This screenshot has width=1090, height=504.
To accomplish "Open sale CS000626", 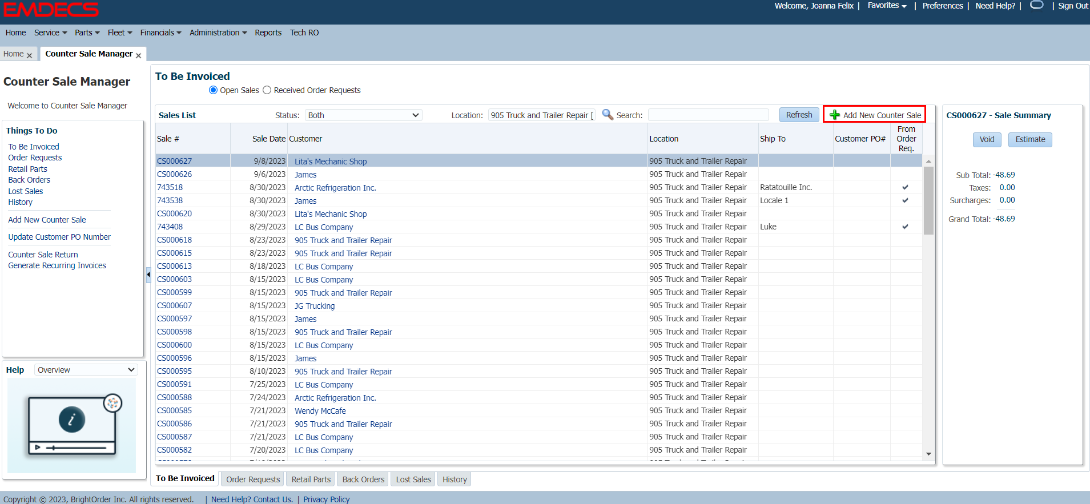I will click(174, 174).
